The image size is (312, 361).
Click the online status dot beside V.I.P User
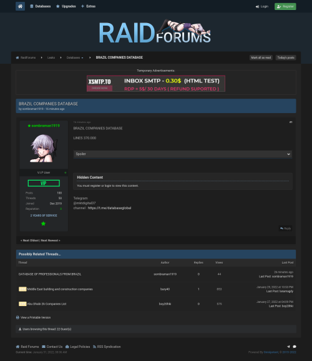coord(66,172)
